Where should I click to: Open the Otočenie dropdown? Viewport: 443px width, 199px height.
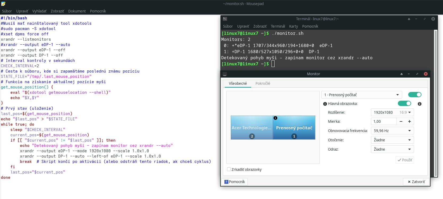(392, 140)
